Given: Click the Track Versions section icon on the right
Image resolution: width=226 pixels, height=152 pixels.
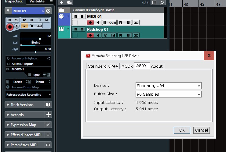Looking at the screenshot, I should (x=48, y=105).
